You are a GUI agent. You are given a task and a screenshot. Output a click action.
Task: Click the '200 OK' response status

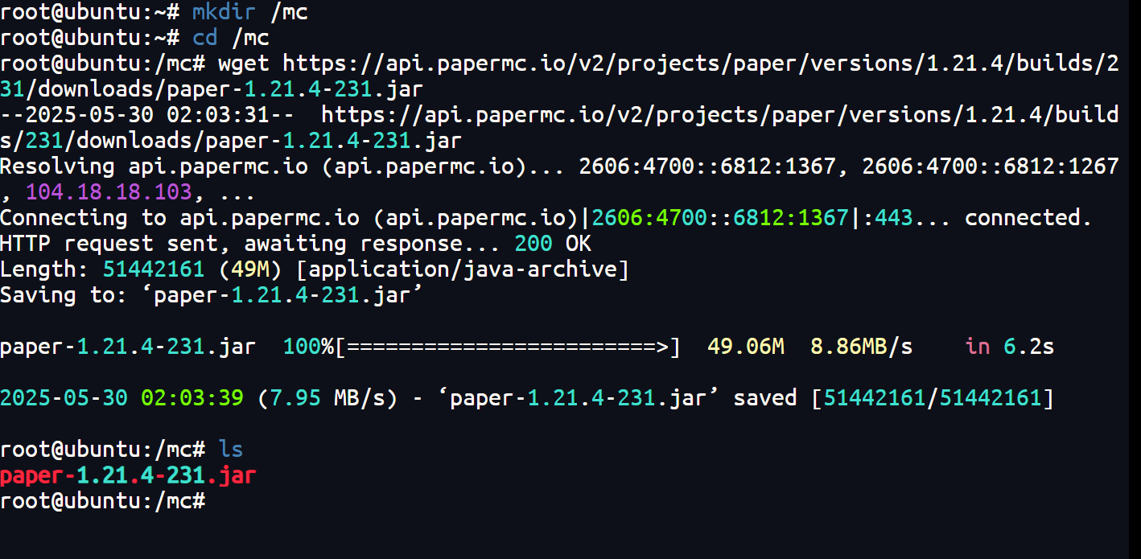pyautogui.click(x=553, y=244)
